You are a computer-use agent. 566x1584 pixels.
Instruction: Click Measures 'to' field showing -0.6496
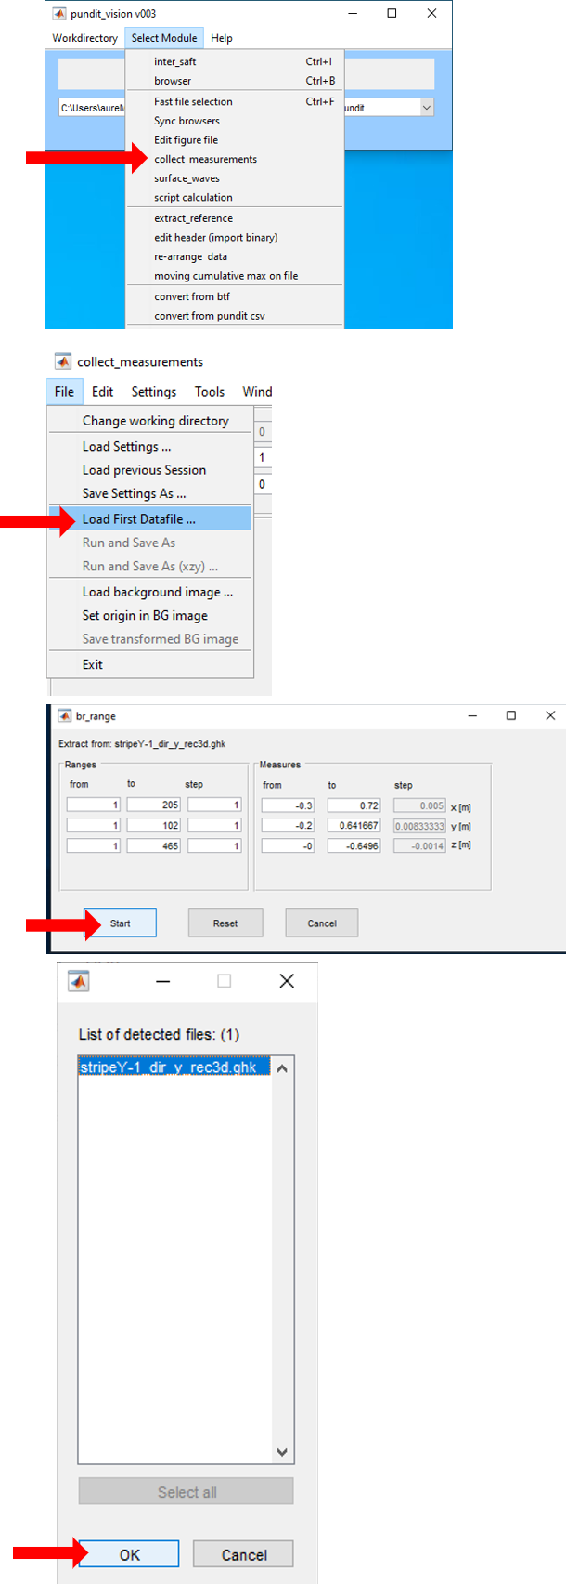(x=354, y=845)
